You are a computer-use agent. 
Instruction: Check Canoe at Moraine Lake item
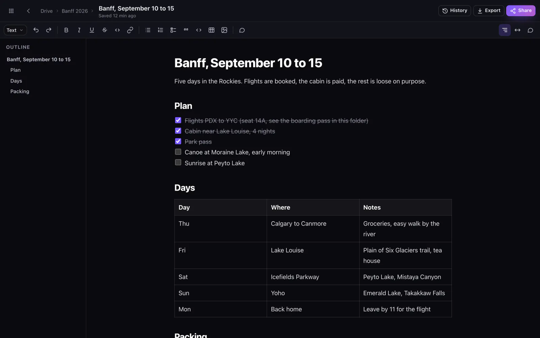pos(178,152)
